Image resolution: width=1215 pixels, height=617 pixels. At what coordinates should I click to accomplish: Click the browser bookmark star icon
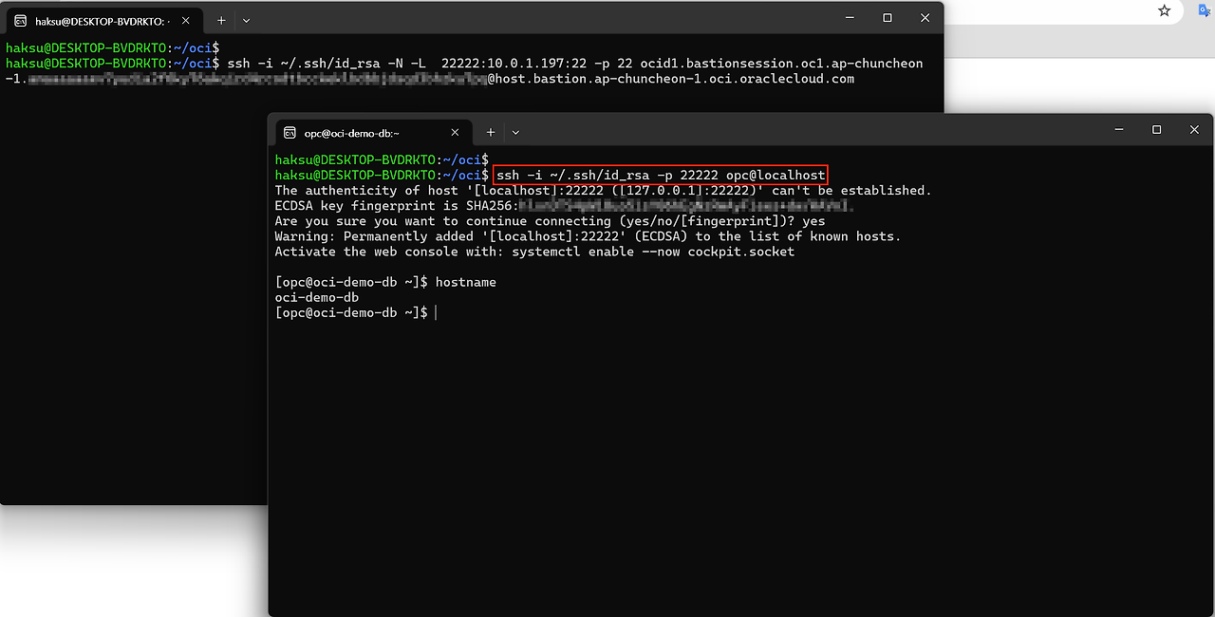click(x=1164, y=10)
